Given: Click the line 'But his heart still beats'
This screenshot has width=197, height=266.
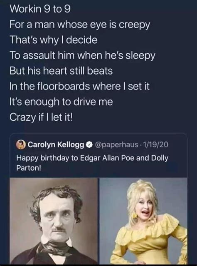Looking at the screenshot, I should point(61,71).
